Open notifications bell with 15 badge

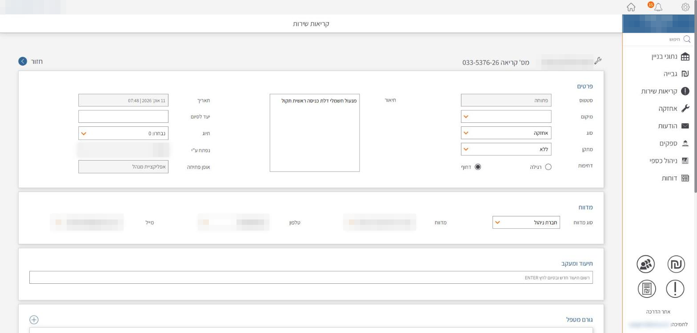click(x=658, y=7)
